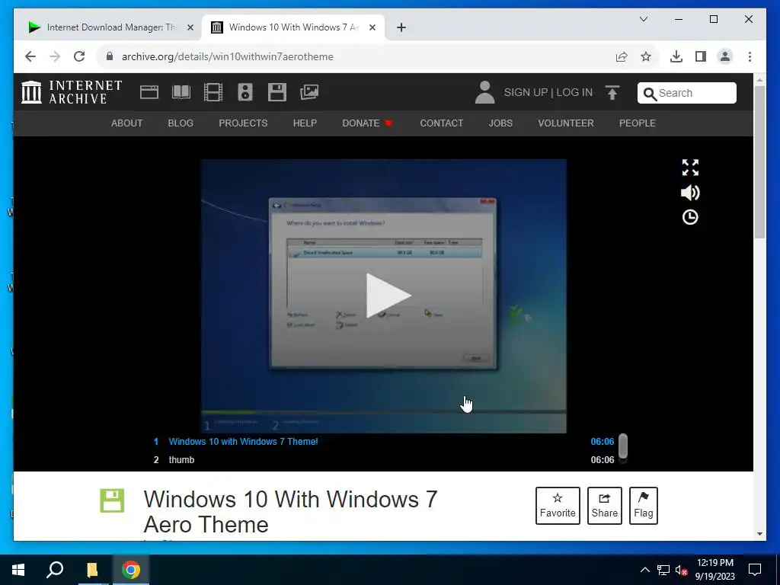Click the playlist scrollbar thumb

tap(623, 446)
